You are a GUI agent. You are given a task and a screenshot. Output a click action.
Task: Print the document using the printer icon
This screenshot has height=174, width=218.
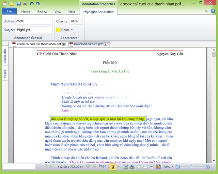point(25,4)
